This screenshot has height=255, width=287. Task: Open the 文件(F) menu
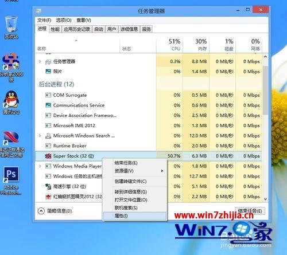tap(44, 20)
